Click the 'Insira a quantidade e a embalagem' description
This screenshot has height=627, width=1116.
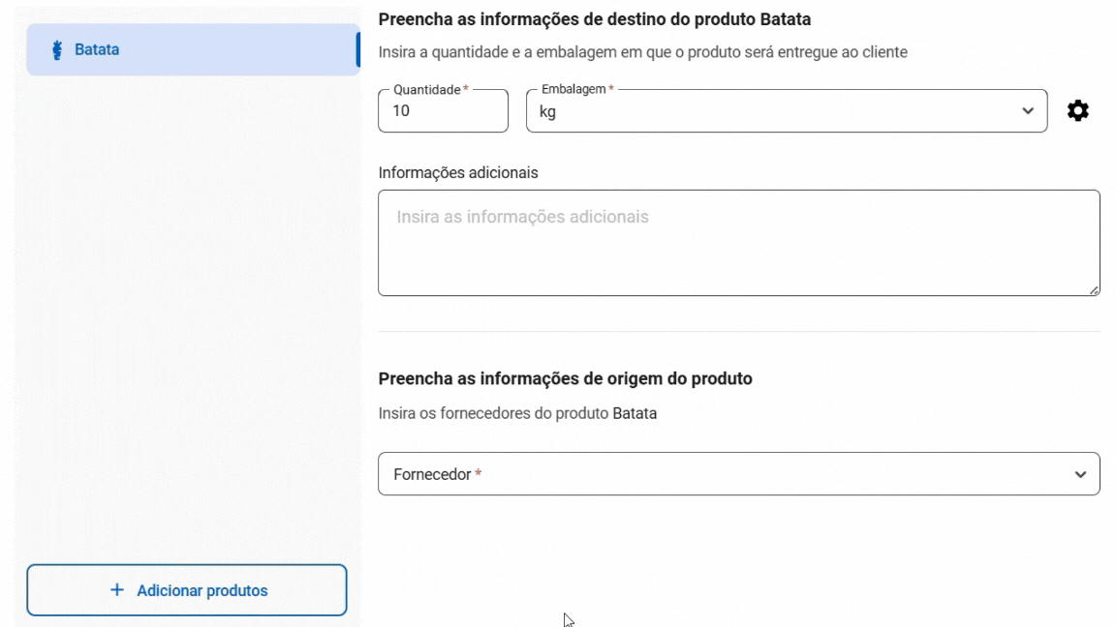[642, 52]
